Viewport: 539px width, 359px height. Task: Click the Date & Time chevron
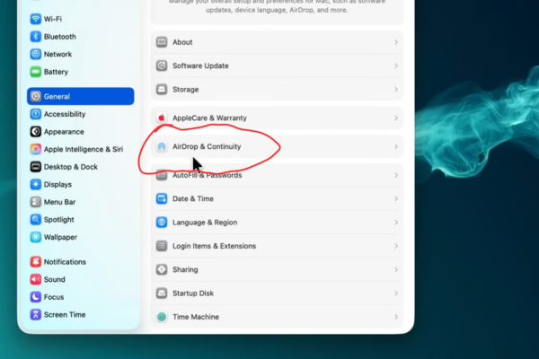tap(396, 198)
